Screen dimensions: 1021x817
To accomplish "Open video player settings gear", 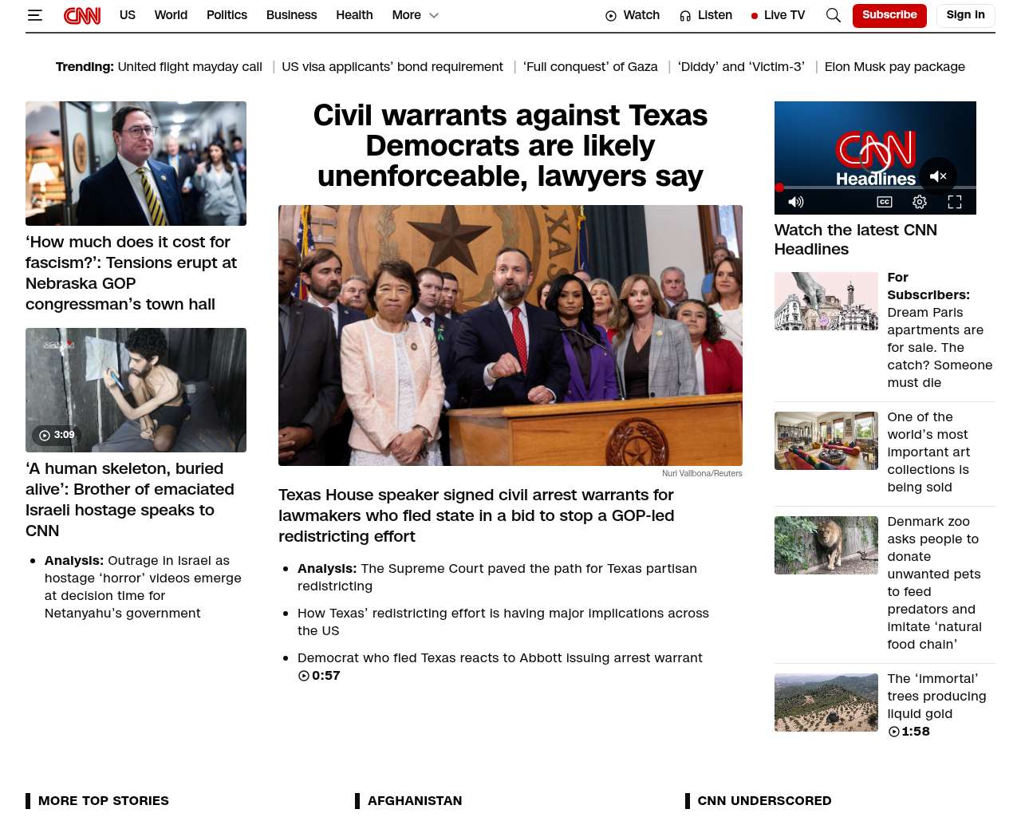I will [x=920, y=202].
